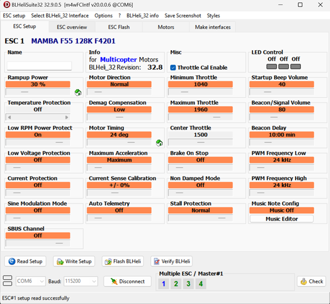Click Save Screenshot menu item
Screen dimensions: 330x304
click(x=182, y=15)
